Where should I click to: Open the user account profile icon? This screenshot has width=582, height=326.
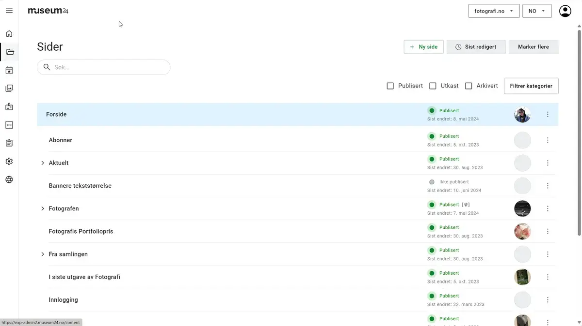point(565,11)
